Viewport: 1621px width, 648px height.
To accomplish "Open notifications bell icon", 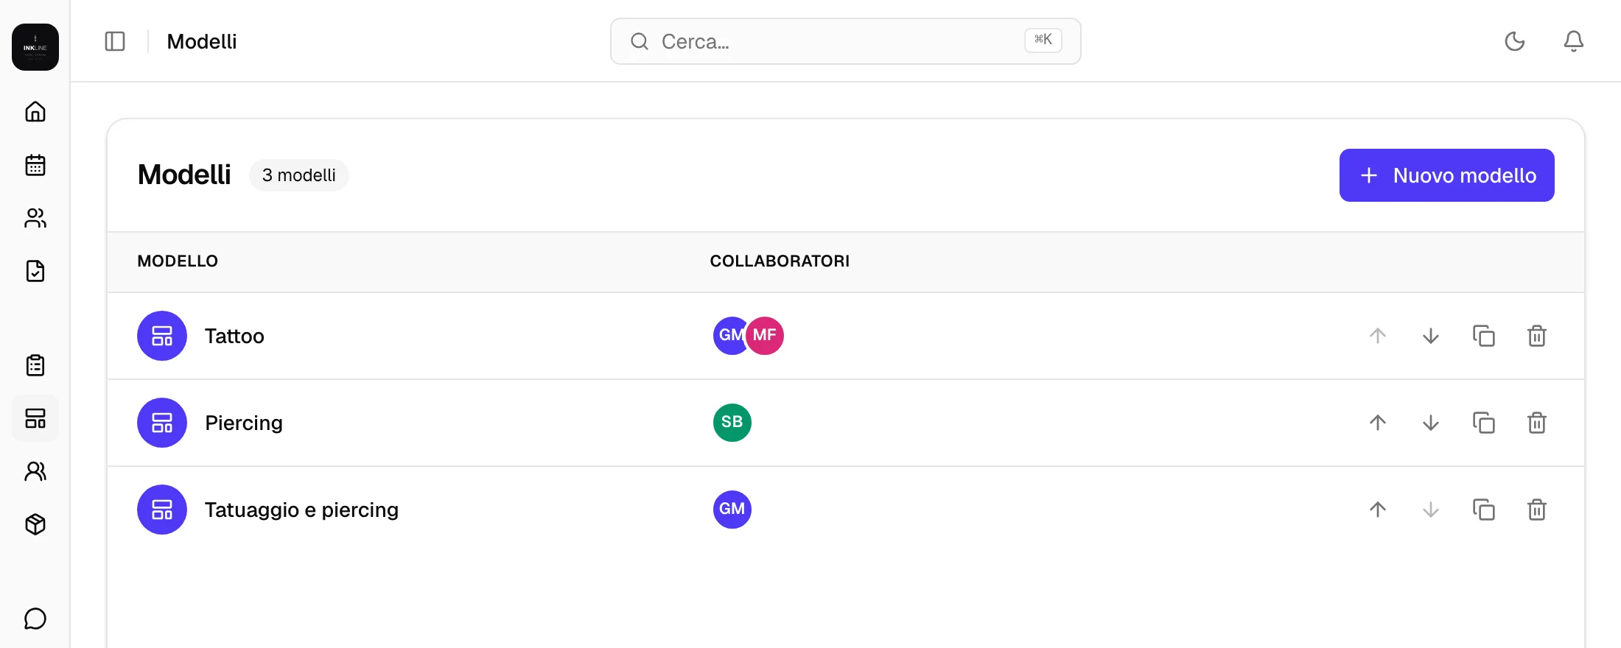I will point(1574,41).
